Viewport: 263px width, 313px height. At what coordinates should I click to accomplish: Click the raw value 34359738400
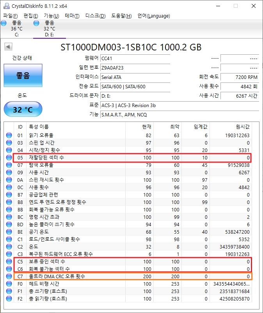pos(235,247)
